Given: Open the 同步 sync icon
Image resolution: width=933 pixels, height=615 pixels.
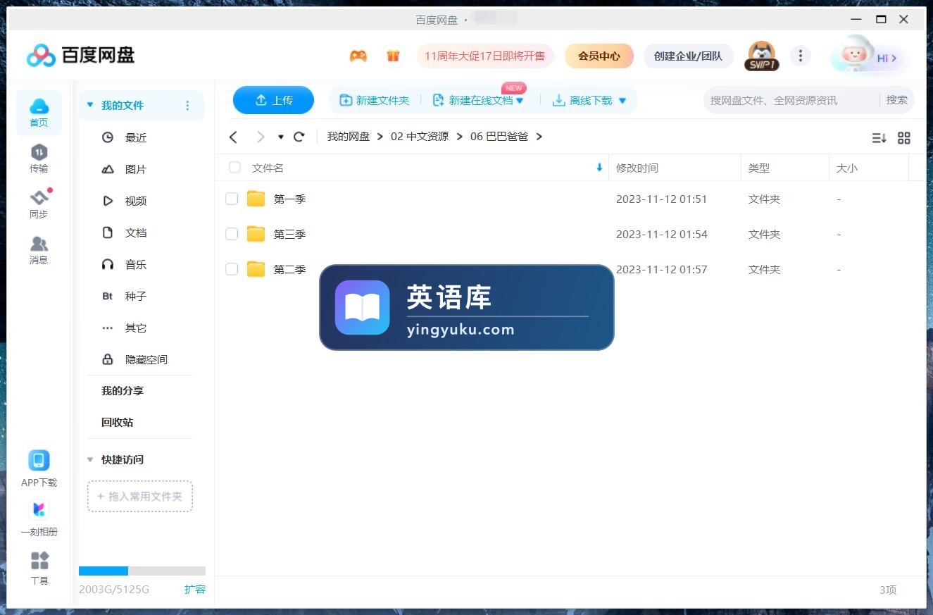Looking at the screenshot, I should coord(39,198).
